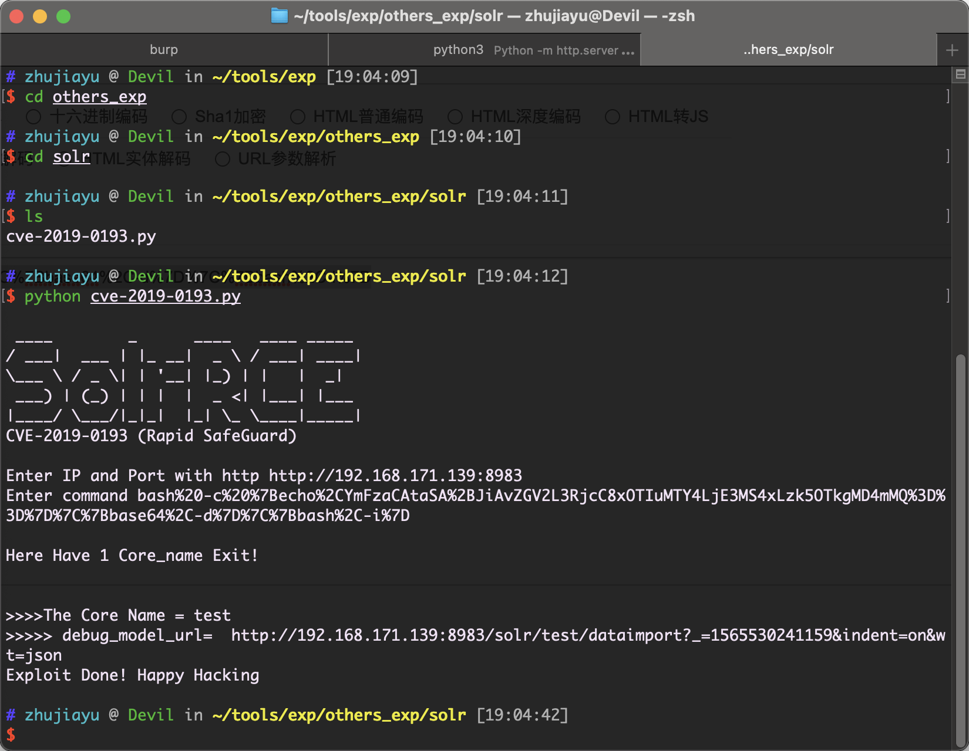Click the folder icon in the title bar
The image size is (969, 751).
pyautogui.click(x=279, y=16)
